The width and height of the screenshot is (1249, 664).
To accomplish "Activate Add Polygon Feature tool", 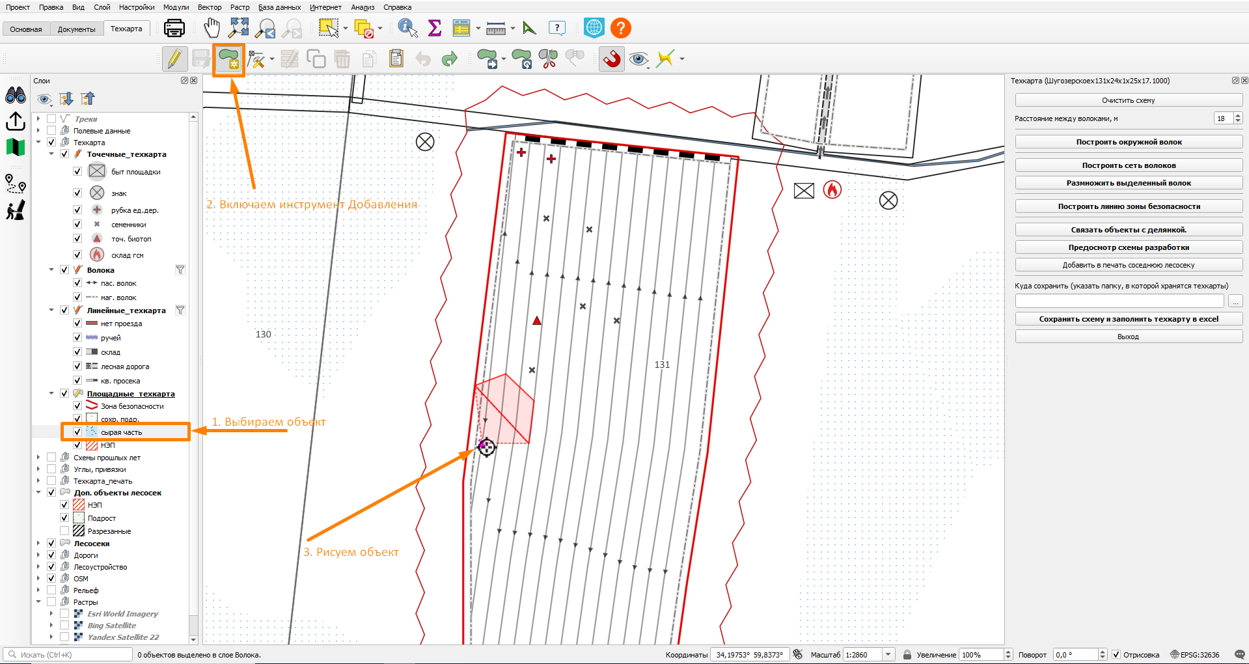I will (228, 59).
